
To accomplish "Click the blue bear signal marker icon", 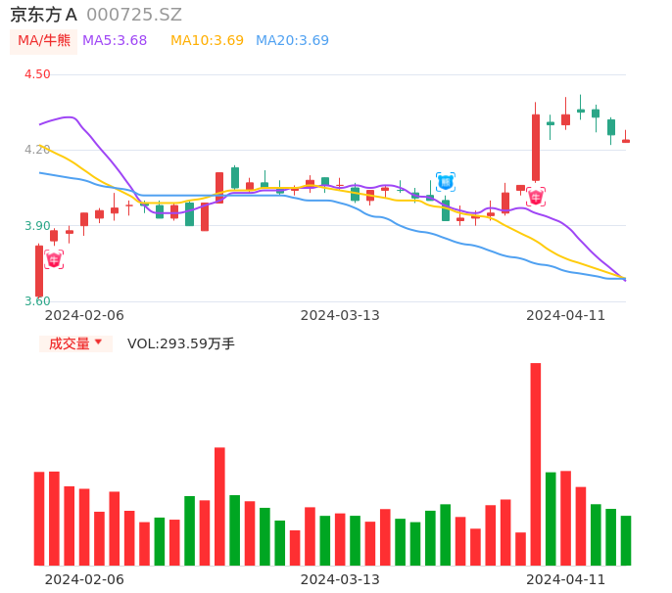I will [446, 181].
